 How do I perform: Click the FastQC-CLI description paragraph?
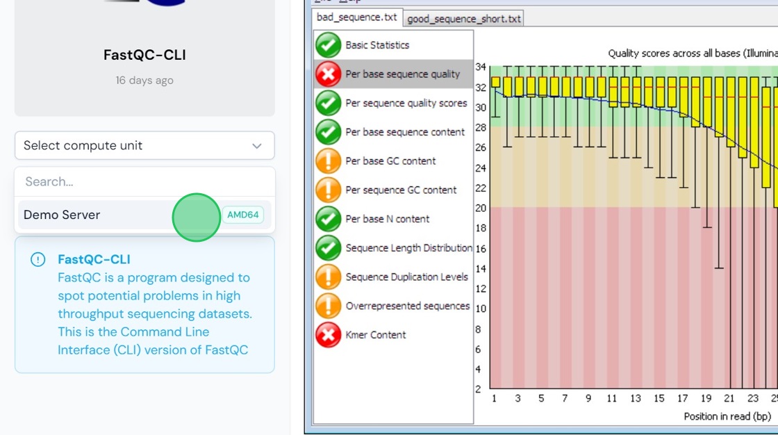point(155,314)
